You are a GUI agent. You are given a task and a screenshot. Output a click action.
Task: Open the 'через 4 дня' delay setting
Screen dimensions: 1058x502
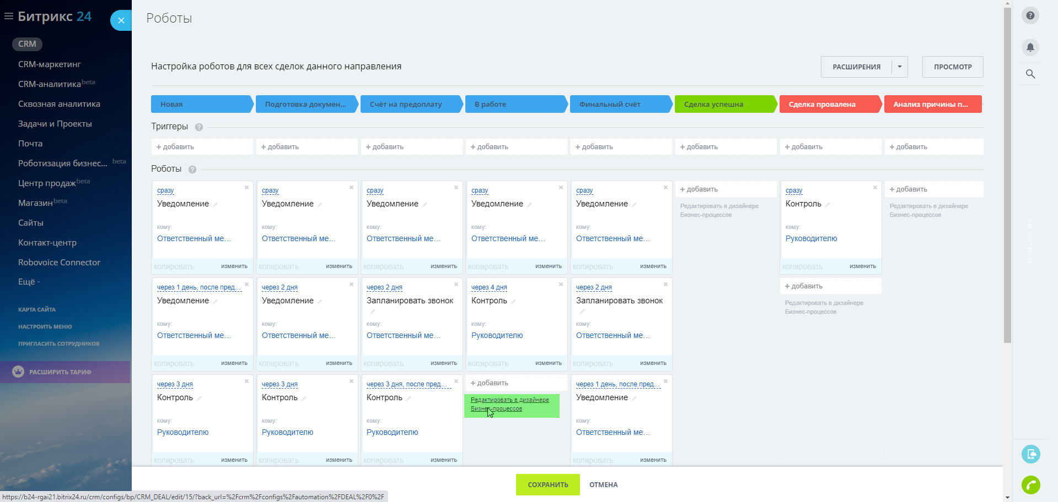[x=489, y=287]
